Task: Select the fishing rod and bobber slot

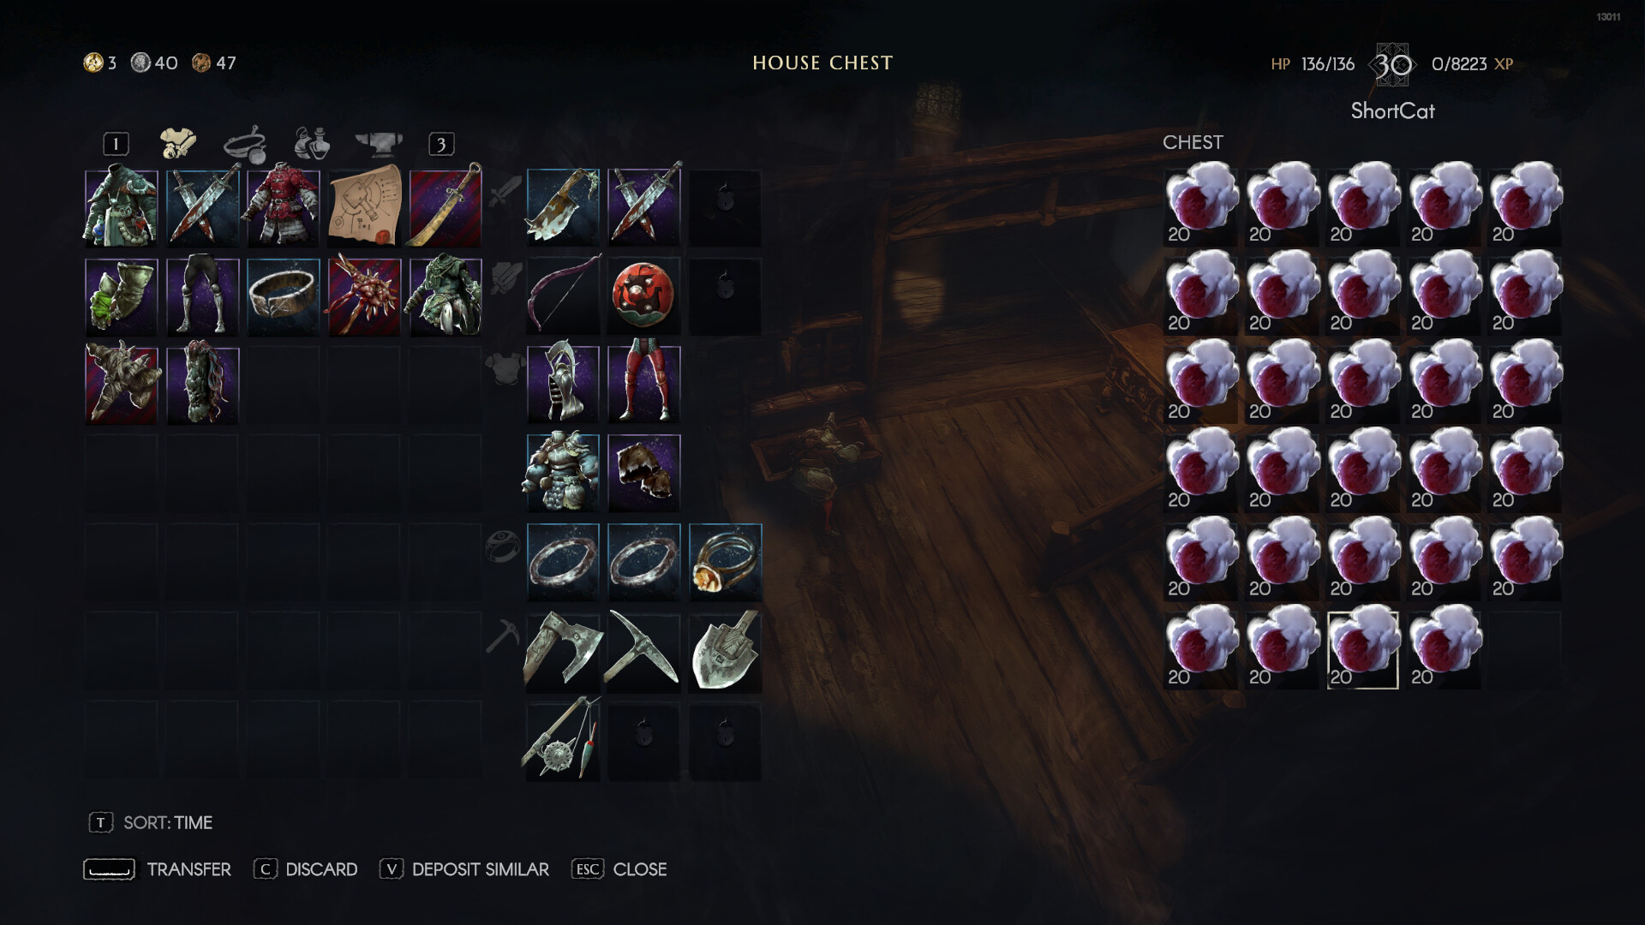Action: (563, 739)
